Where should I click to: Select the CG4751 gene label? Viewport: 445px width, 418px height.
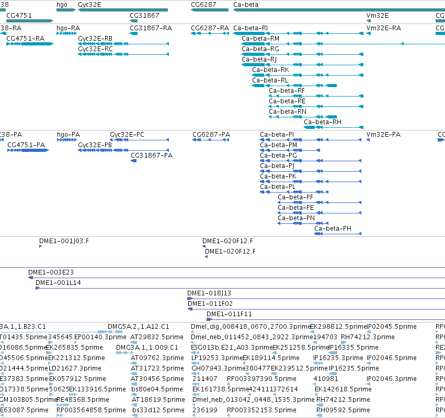pos(19,15)
